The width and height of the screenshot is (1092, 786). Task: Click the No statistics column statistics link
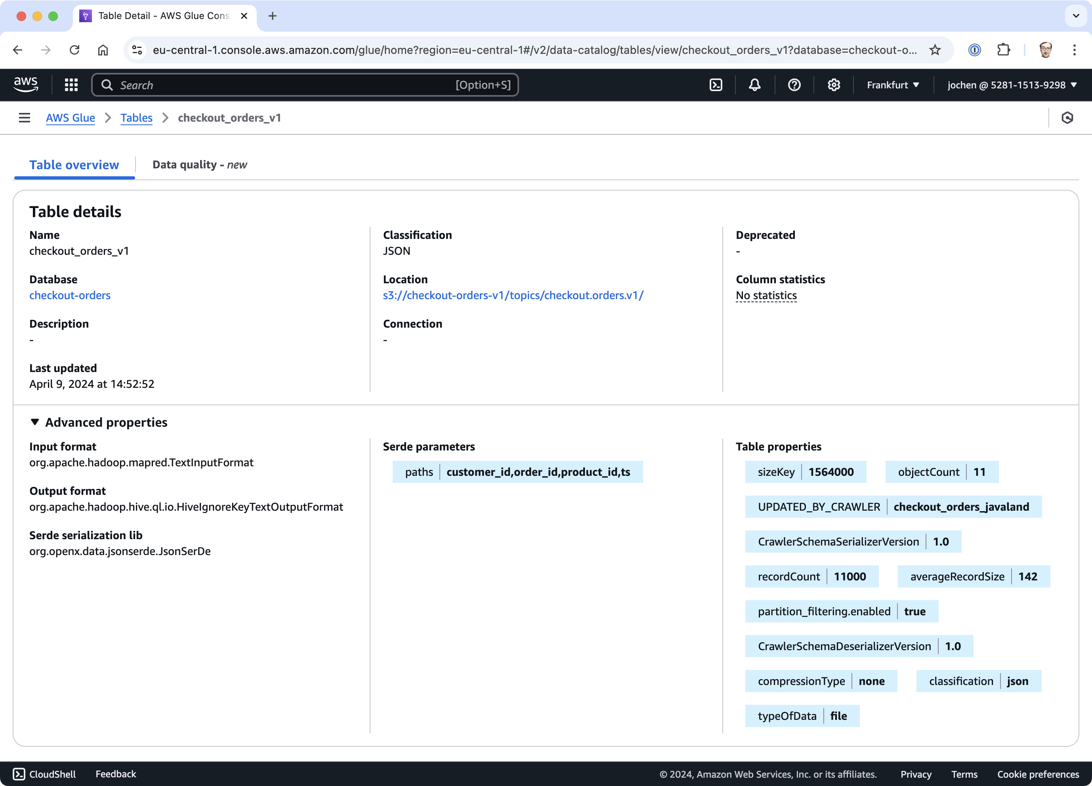click(766, 295)
